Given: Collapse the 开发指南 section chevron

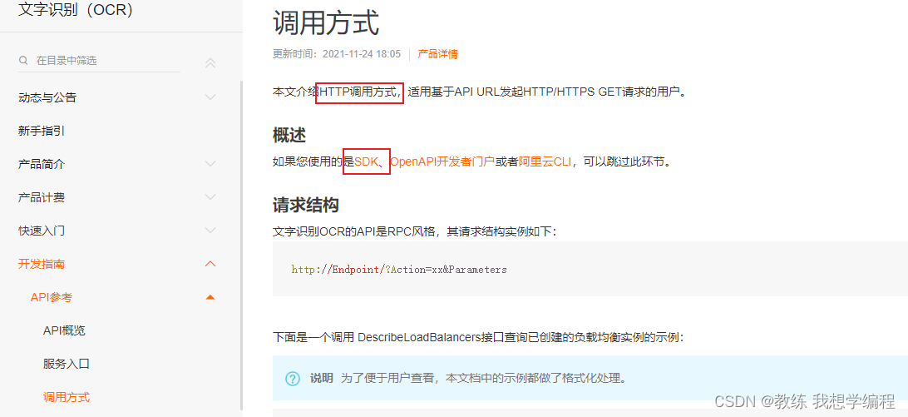Looking at the screenshot, I should click(211, 264).
